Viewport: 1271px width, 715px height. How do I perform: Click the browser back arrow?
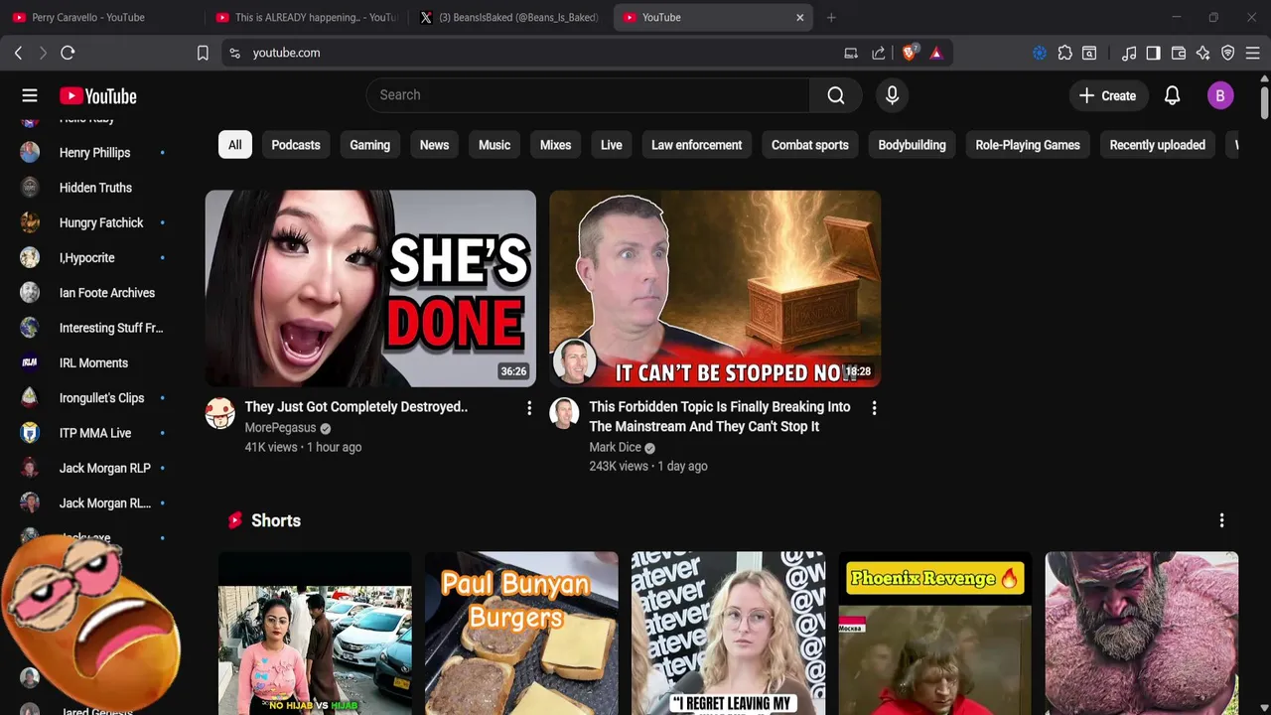[18, 53]
